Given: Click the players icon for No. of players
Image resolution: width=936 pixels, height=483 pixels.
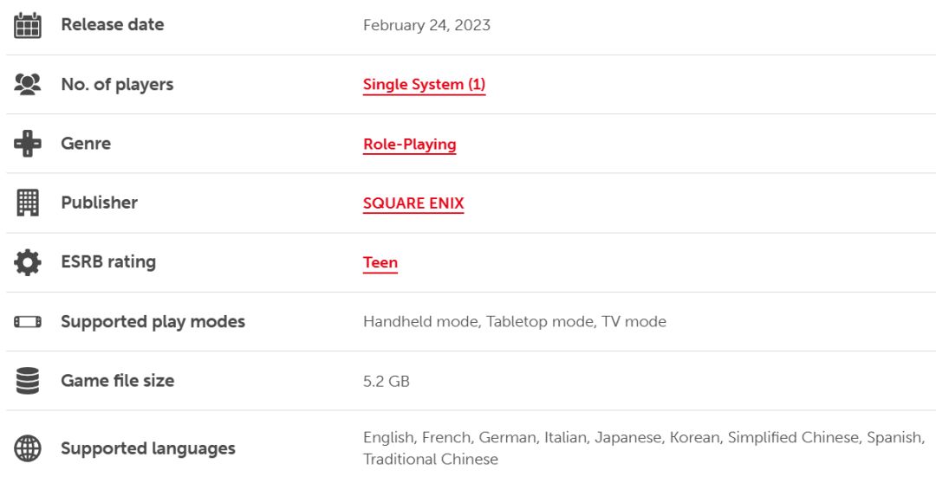Looking at the screenshot, I should click(x=28, y=84).
